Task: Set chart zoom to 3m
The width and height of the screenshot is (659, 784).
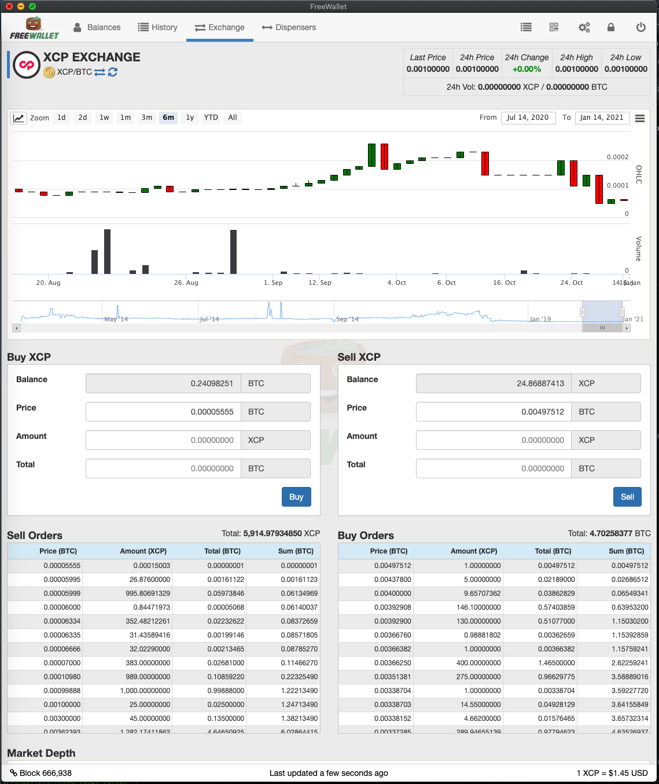Action: [x=147, y=118]
